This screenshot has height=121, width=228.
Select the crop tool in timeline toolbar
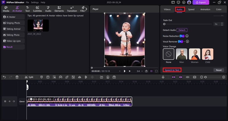click(x=67, y=77)
